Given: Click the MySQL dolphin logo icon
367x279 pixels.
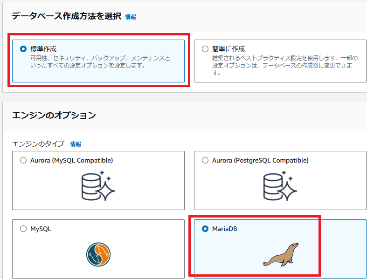Looking at the screenshot, I should click(x=98, y=254).
